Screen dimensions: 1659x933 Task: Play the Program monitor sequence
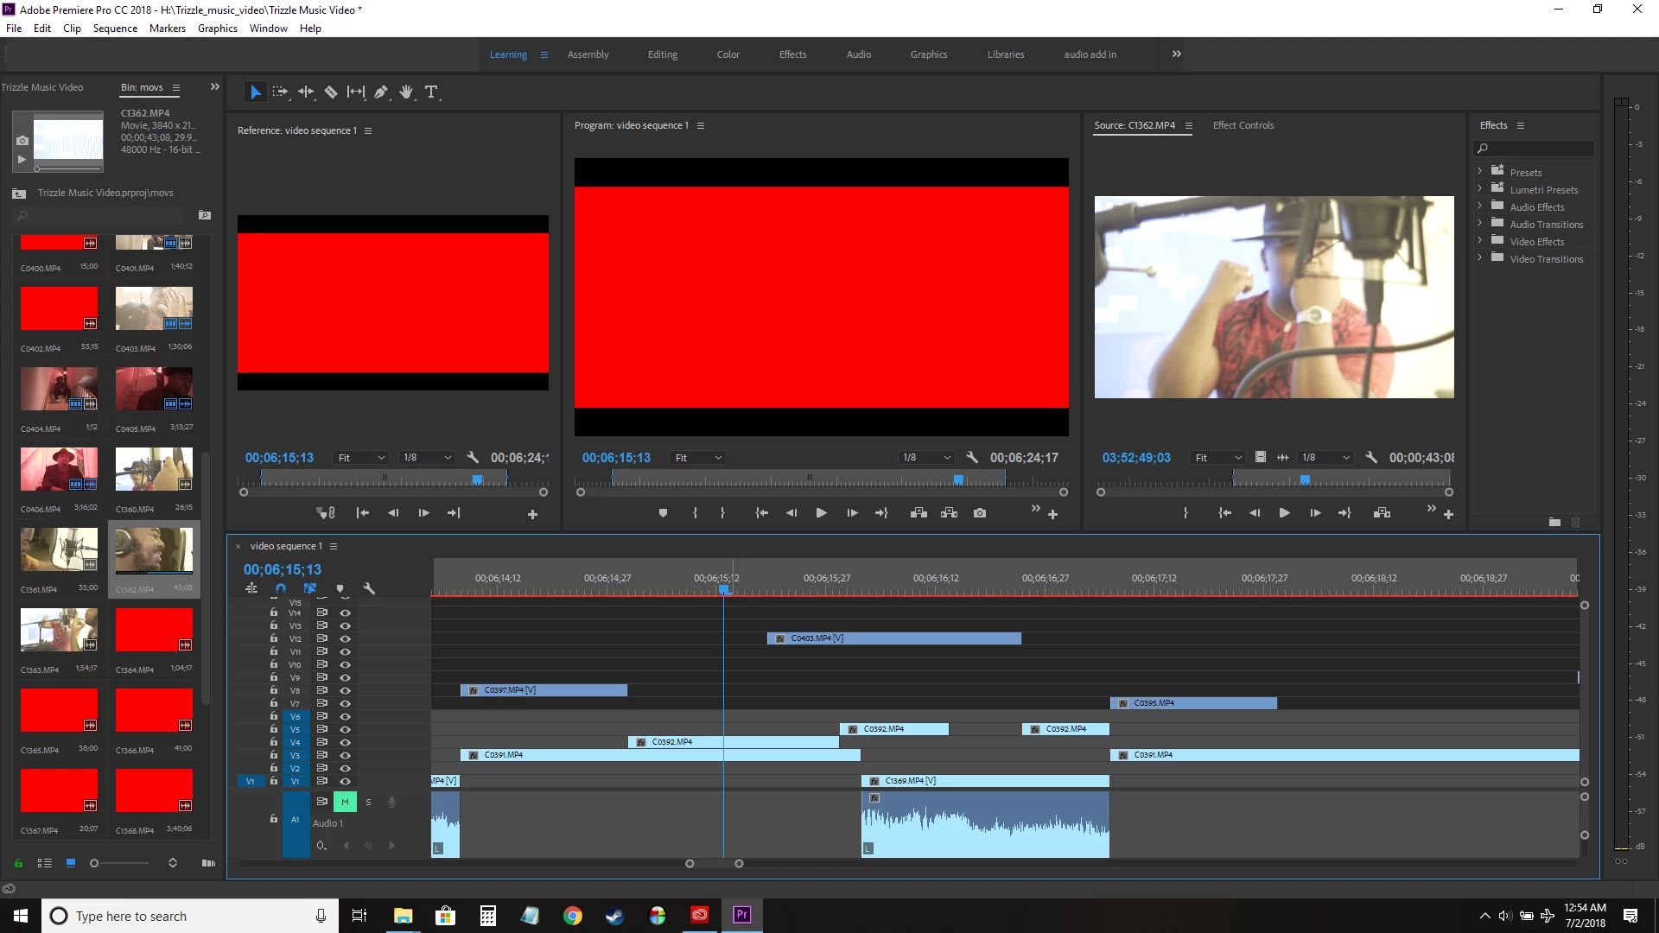coord(821,513)
